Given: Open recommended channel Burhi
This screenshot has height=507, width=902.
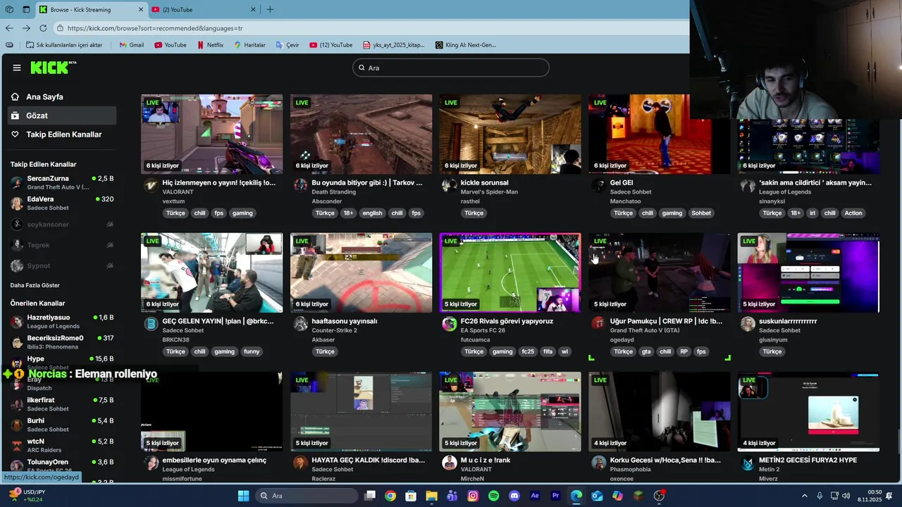Looking at the screenshot, I should 62,425.
